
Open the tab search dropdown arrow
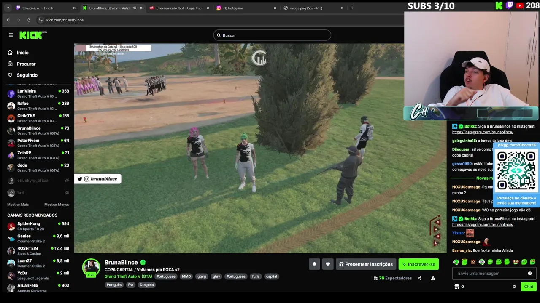pyautogui.click(x=8, y=8)
